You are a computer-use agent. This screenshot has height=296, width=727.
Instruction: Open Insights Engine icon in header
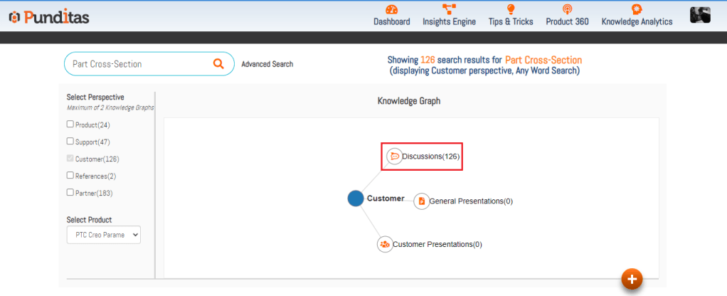(x=449, y=9)
